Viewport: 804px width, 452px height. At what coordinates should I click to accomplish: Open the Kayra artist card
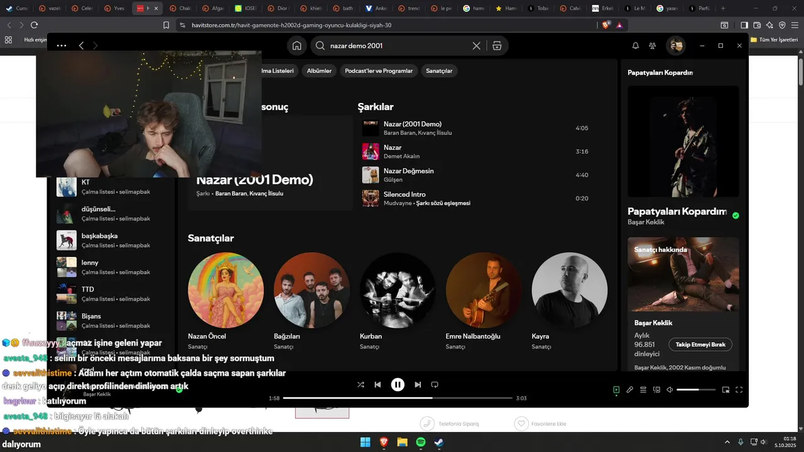click(570, 302)
